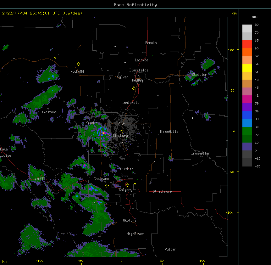This screenshot has height=265, width=271.
Task: Click the yellow radar marker near Olds
Action: click(122, 131)
